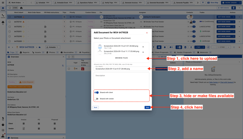Click the sort arrows button beside Edit Columns

(x=234, y=8)
